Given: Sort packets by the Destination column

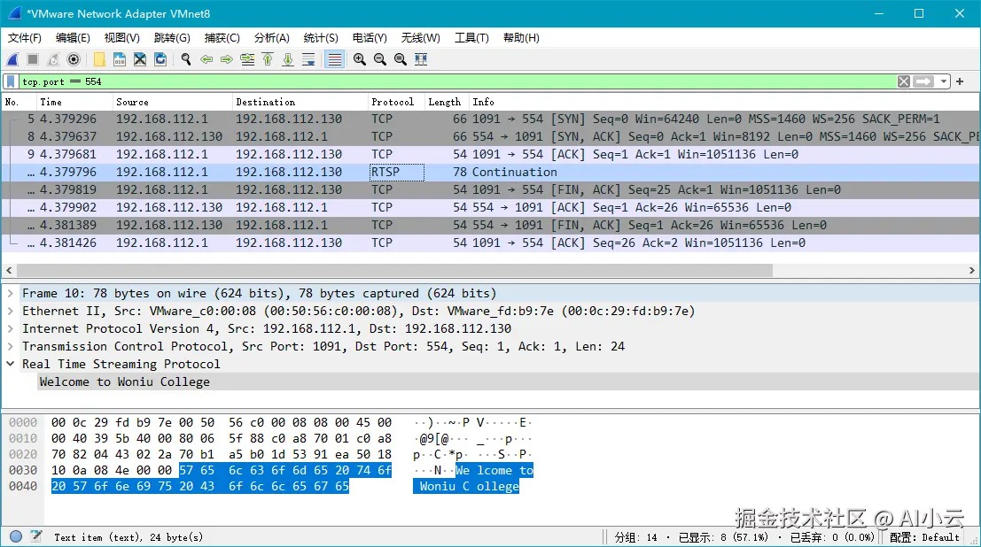Looking at the screenshot, I should [x=300, y=102].
